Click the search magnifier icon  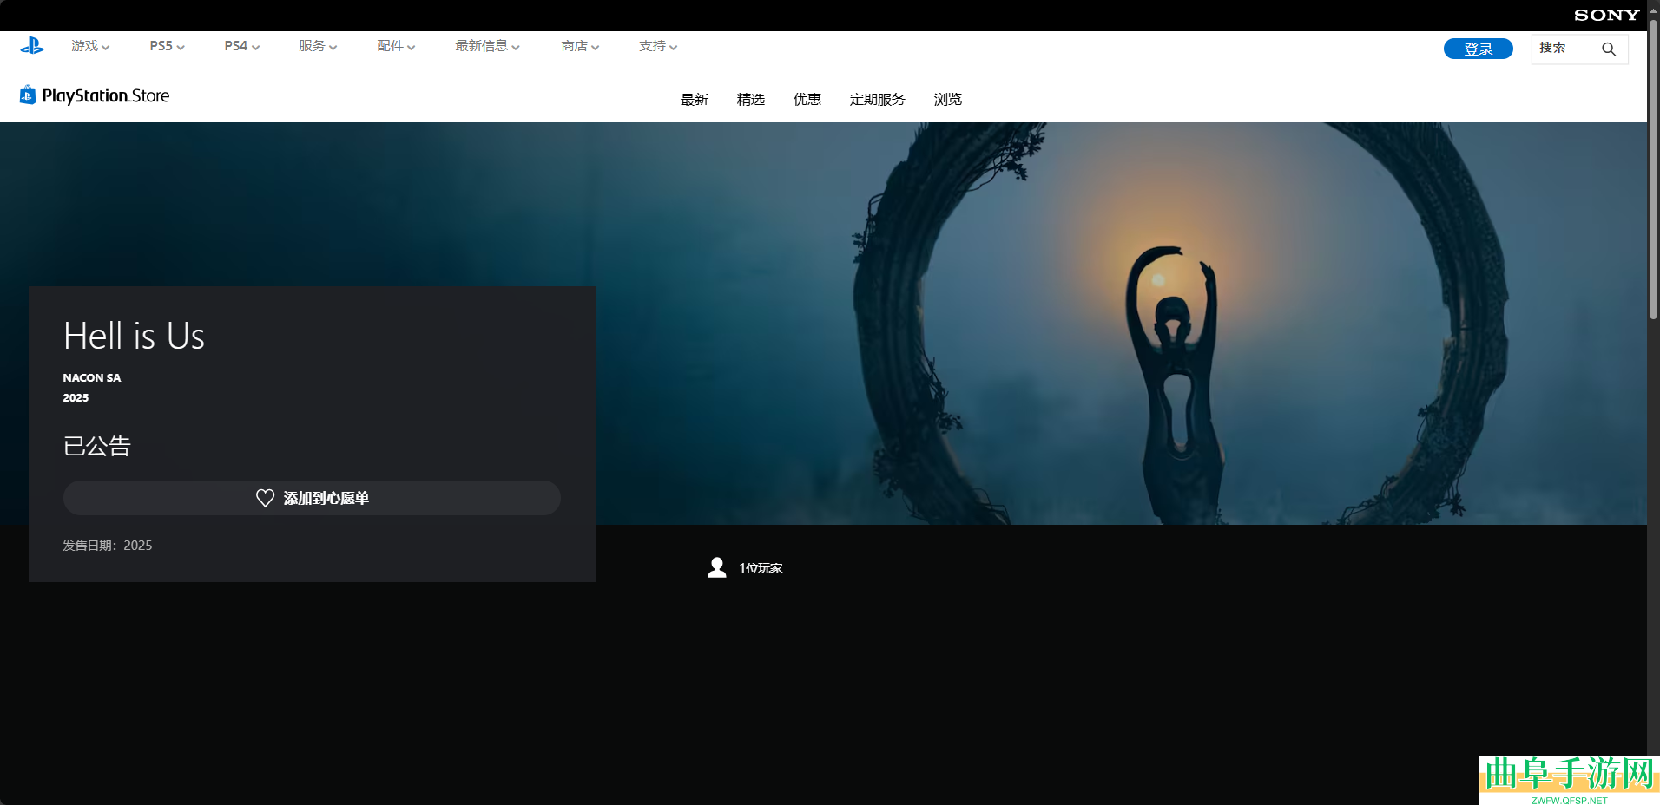click(1609, 49)
